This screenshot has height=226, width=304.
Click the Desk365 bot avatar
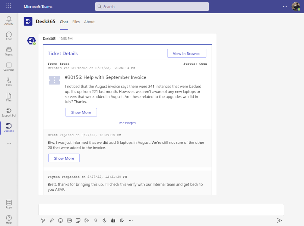31,41
